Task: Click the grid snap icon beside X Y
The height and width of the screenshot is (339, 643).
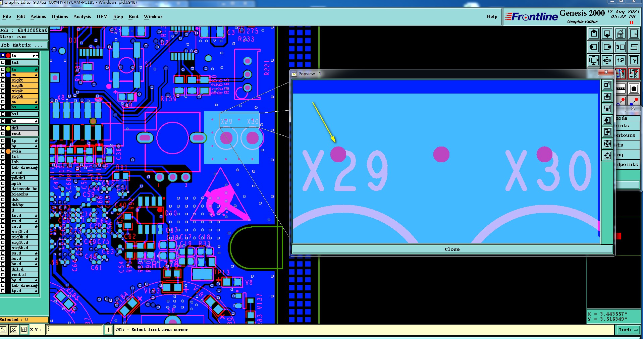Action: [x=24, y=330]
